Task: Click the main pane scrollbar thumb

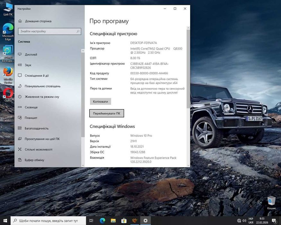Action: pos(188,69)
